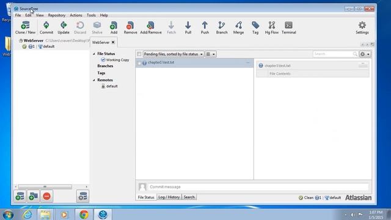391x220 pixels.
Task: Switch to the bottom Search tab
Action: (189, 197)
